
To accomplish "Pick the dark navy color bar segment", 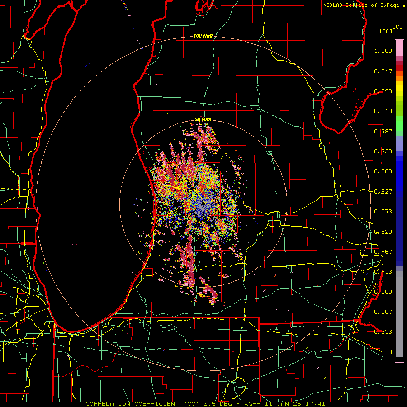I will (x=399, y=231).
